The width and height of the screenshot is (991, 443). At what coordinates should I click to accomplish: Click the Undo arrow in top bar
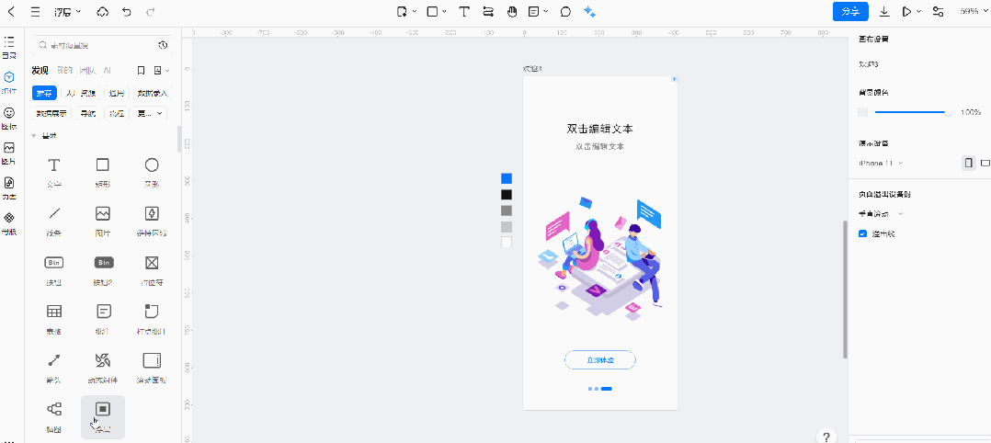(x=127, y=12)
